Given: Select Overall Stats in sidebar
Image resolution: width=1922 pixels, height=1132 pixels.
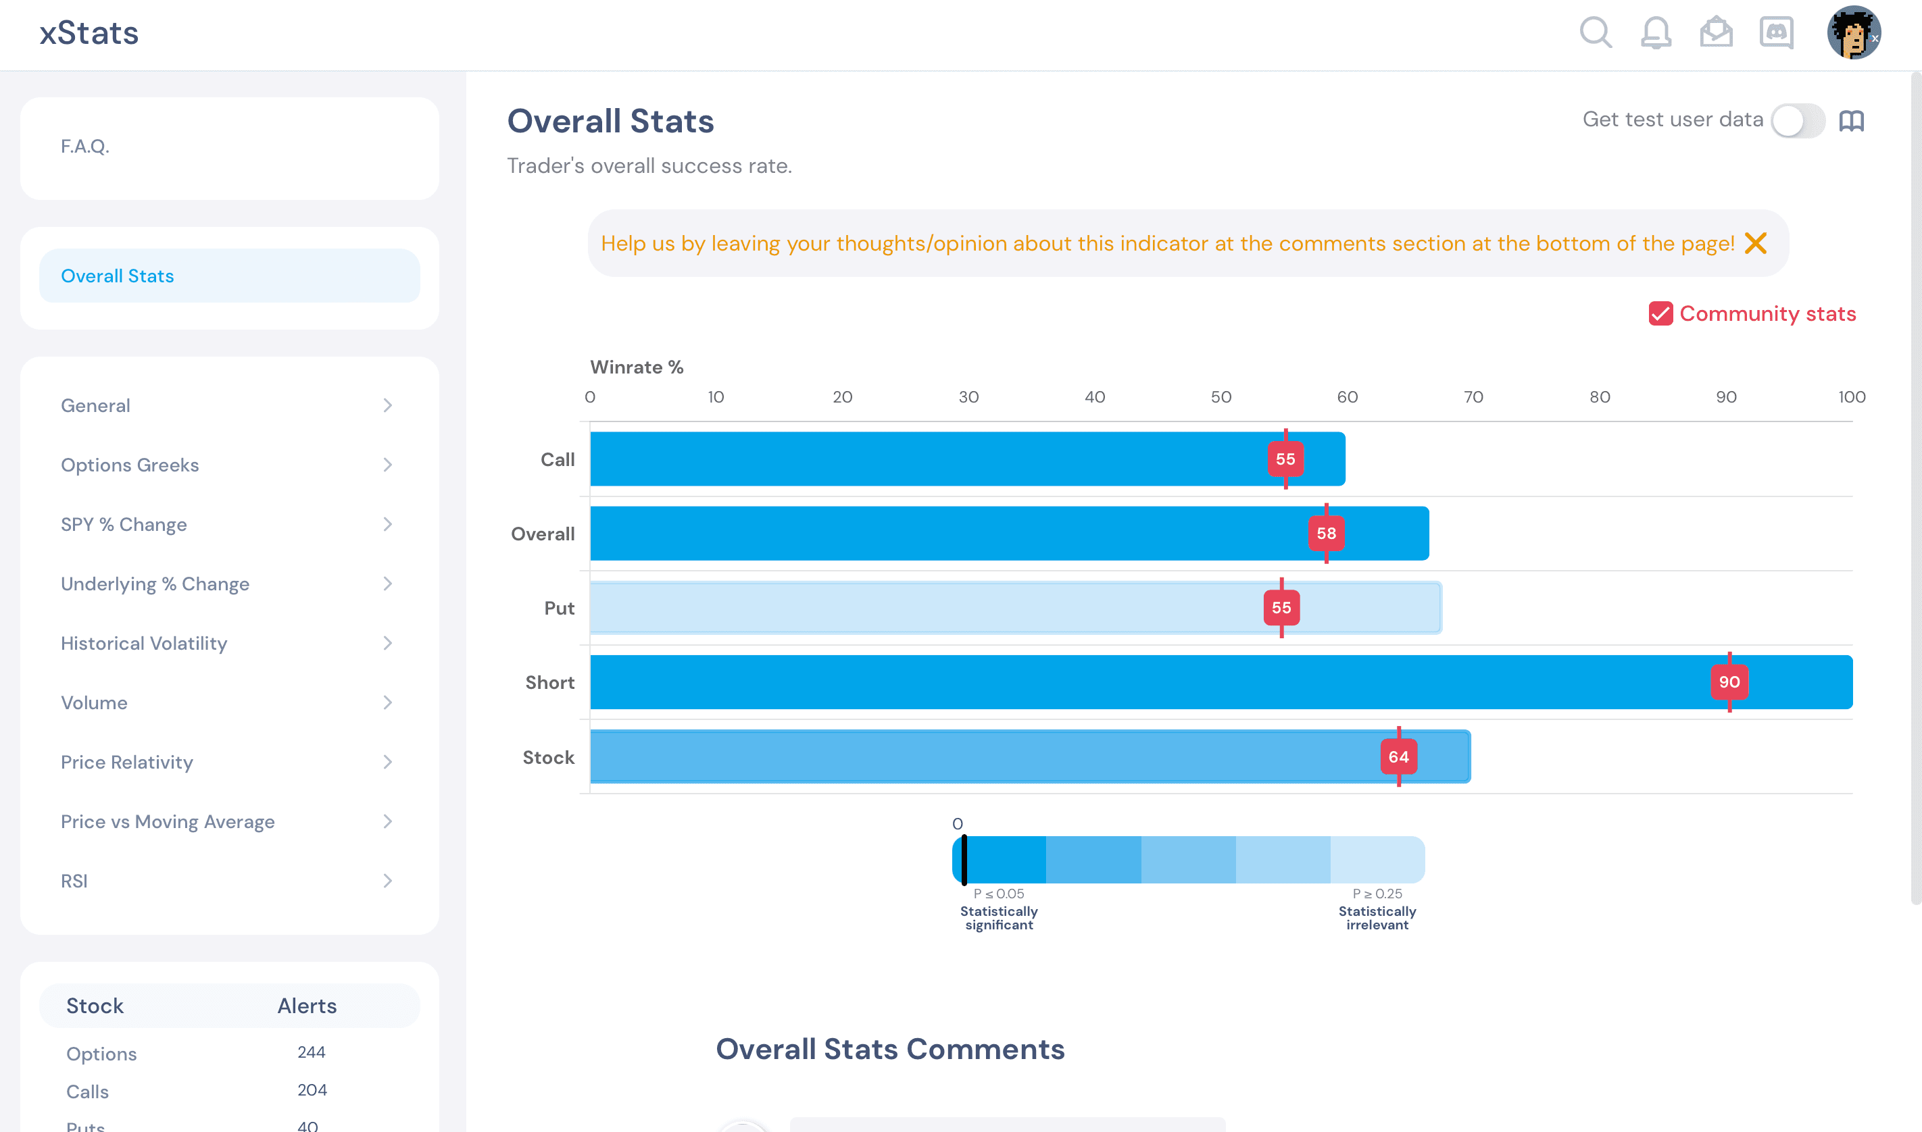Looking at the screenshot, I should click(229, 276).
